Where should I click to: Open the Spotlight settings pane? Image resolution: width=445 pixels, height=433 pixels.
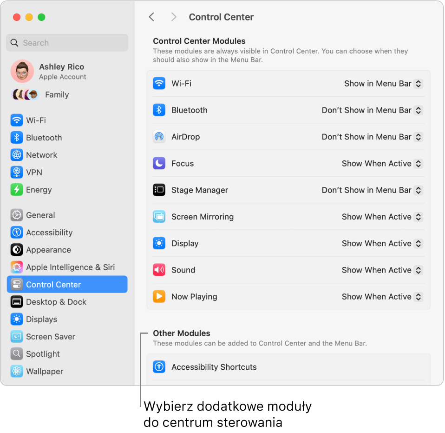pos(67,354)
